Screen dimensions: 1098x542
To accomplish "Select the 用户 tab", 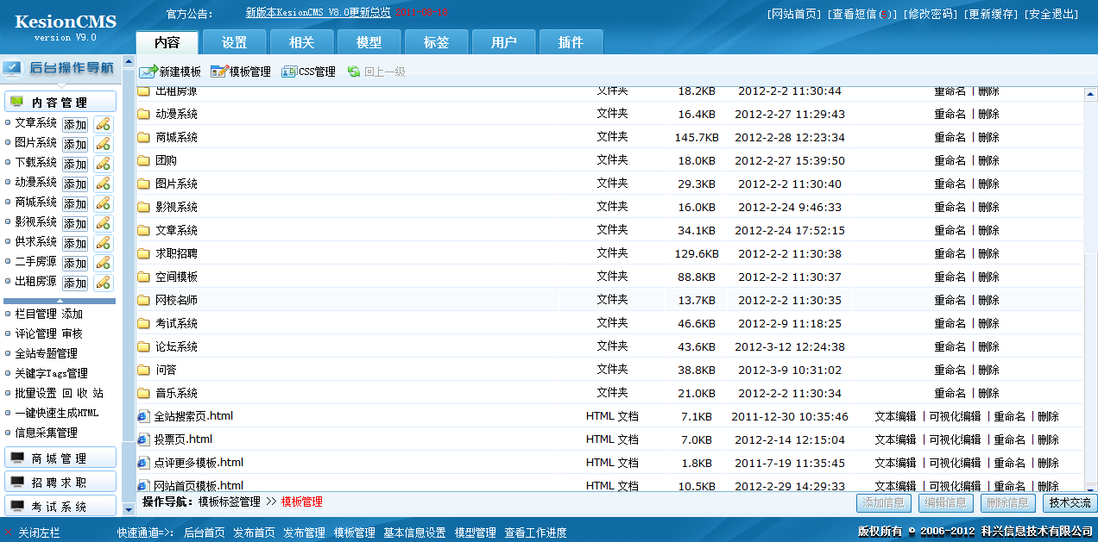I will (x=504, y=42).
